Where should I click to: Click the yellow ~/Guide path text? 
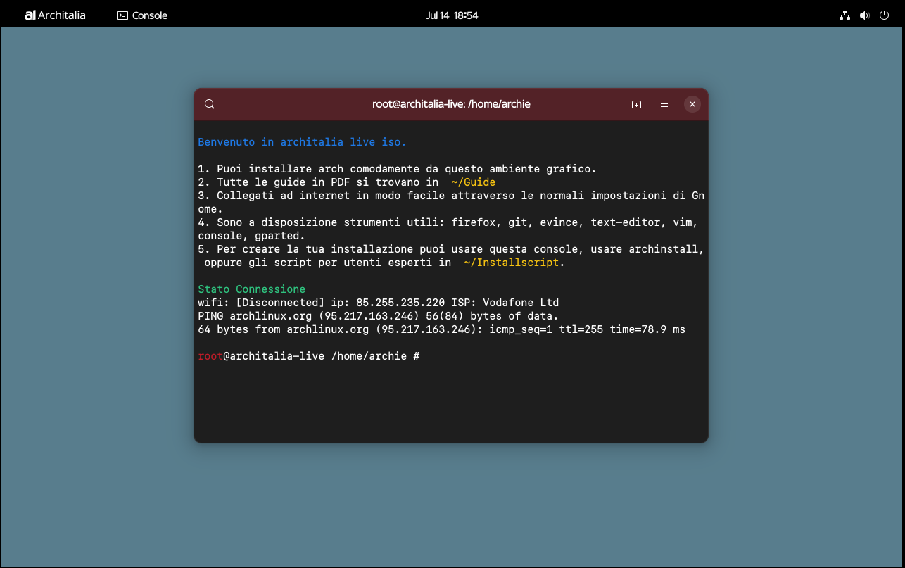point(473,182)
